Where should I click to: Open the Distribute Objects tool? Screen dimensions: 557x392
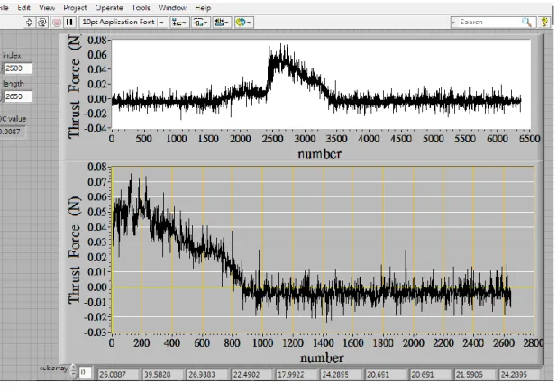tap(201, 23)
